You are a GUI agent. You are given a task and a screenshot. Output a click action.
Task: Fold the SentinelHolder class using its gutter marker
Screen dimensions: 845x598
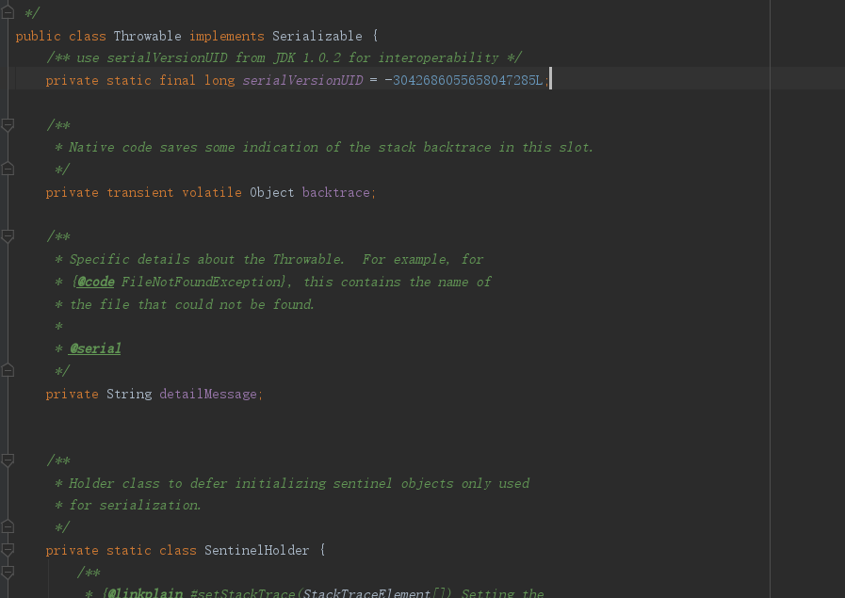(x=8, y=550)
